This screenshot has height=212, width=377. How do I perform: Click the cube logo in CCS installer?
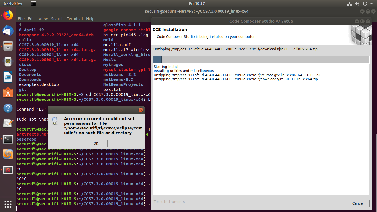pos(361,35)
